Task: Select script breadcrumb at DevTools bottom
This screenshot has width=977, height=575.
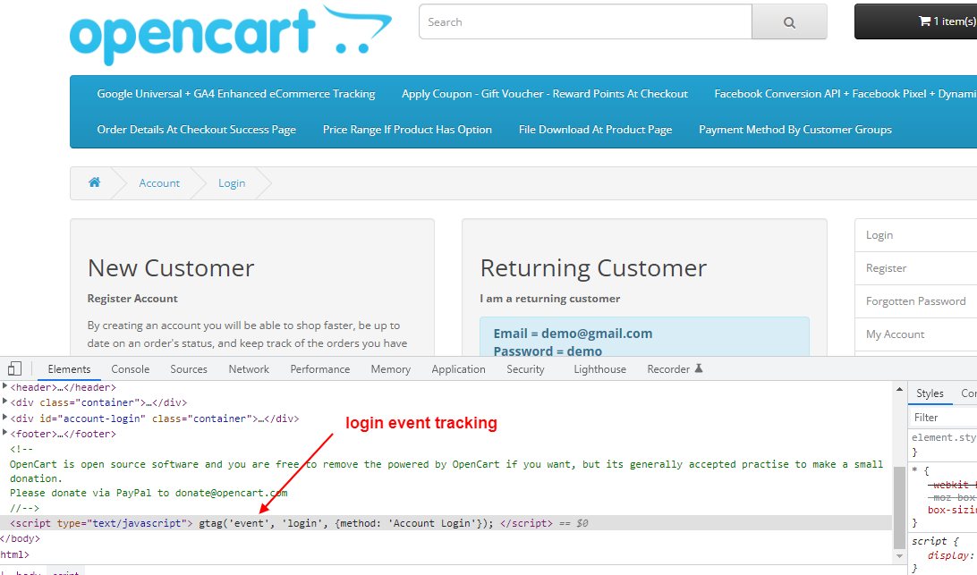Action: [x=65, y=571]
